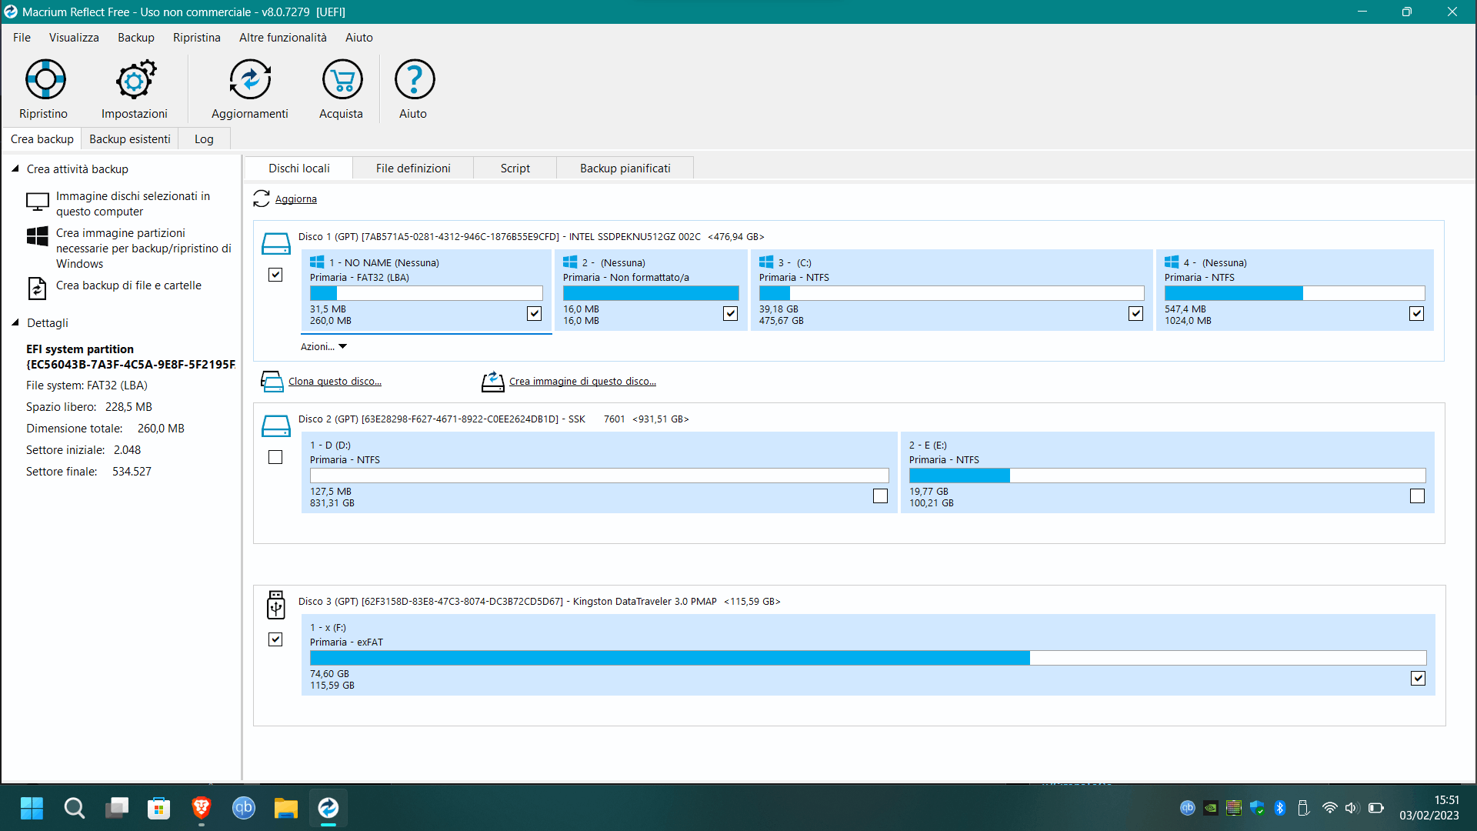Select the Disco 1 hard drive icon

pyautogui.click(x=275, y=243)
